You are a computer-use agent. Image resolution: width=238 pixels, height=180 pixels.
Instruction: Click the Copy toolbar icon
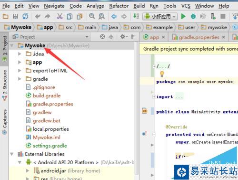pos(69,16)
